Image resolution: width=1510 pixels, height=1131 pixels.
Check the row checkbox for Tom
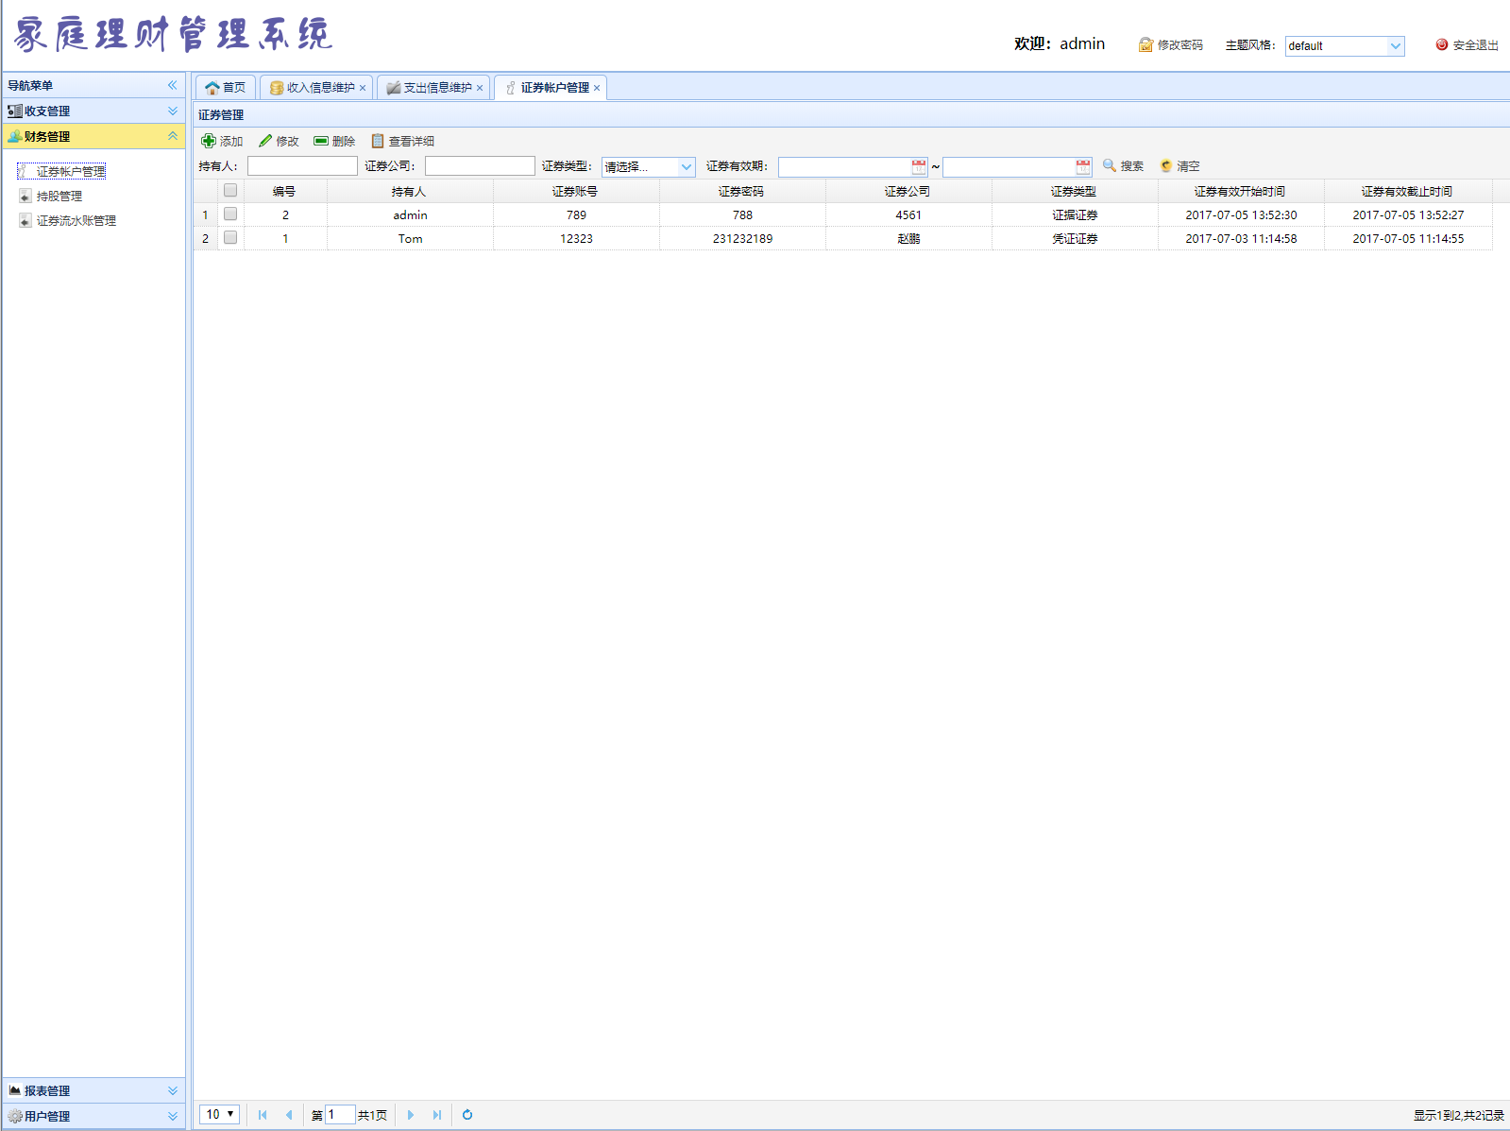tap(230, 237)
